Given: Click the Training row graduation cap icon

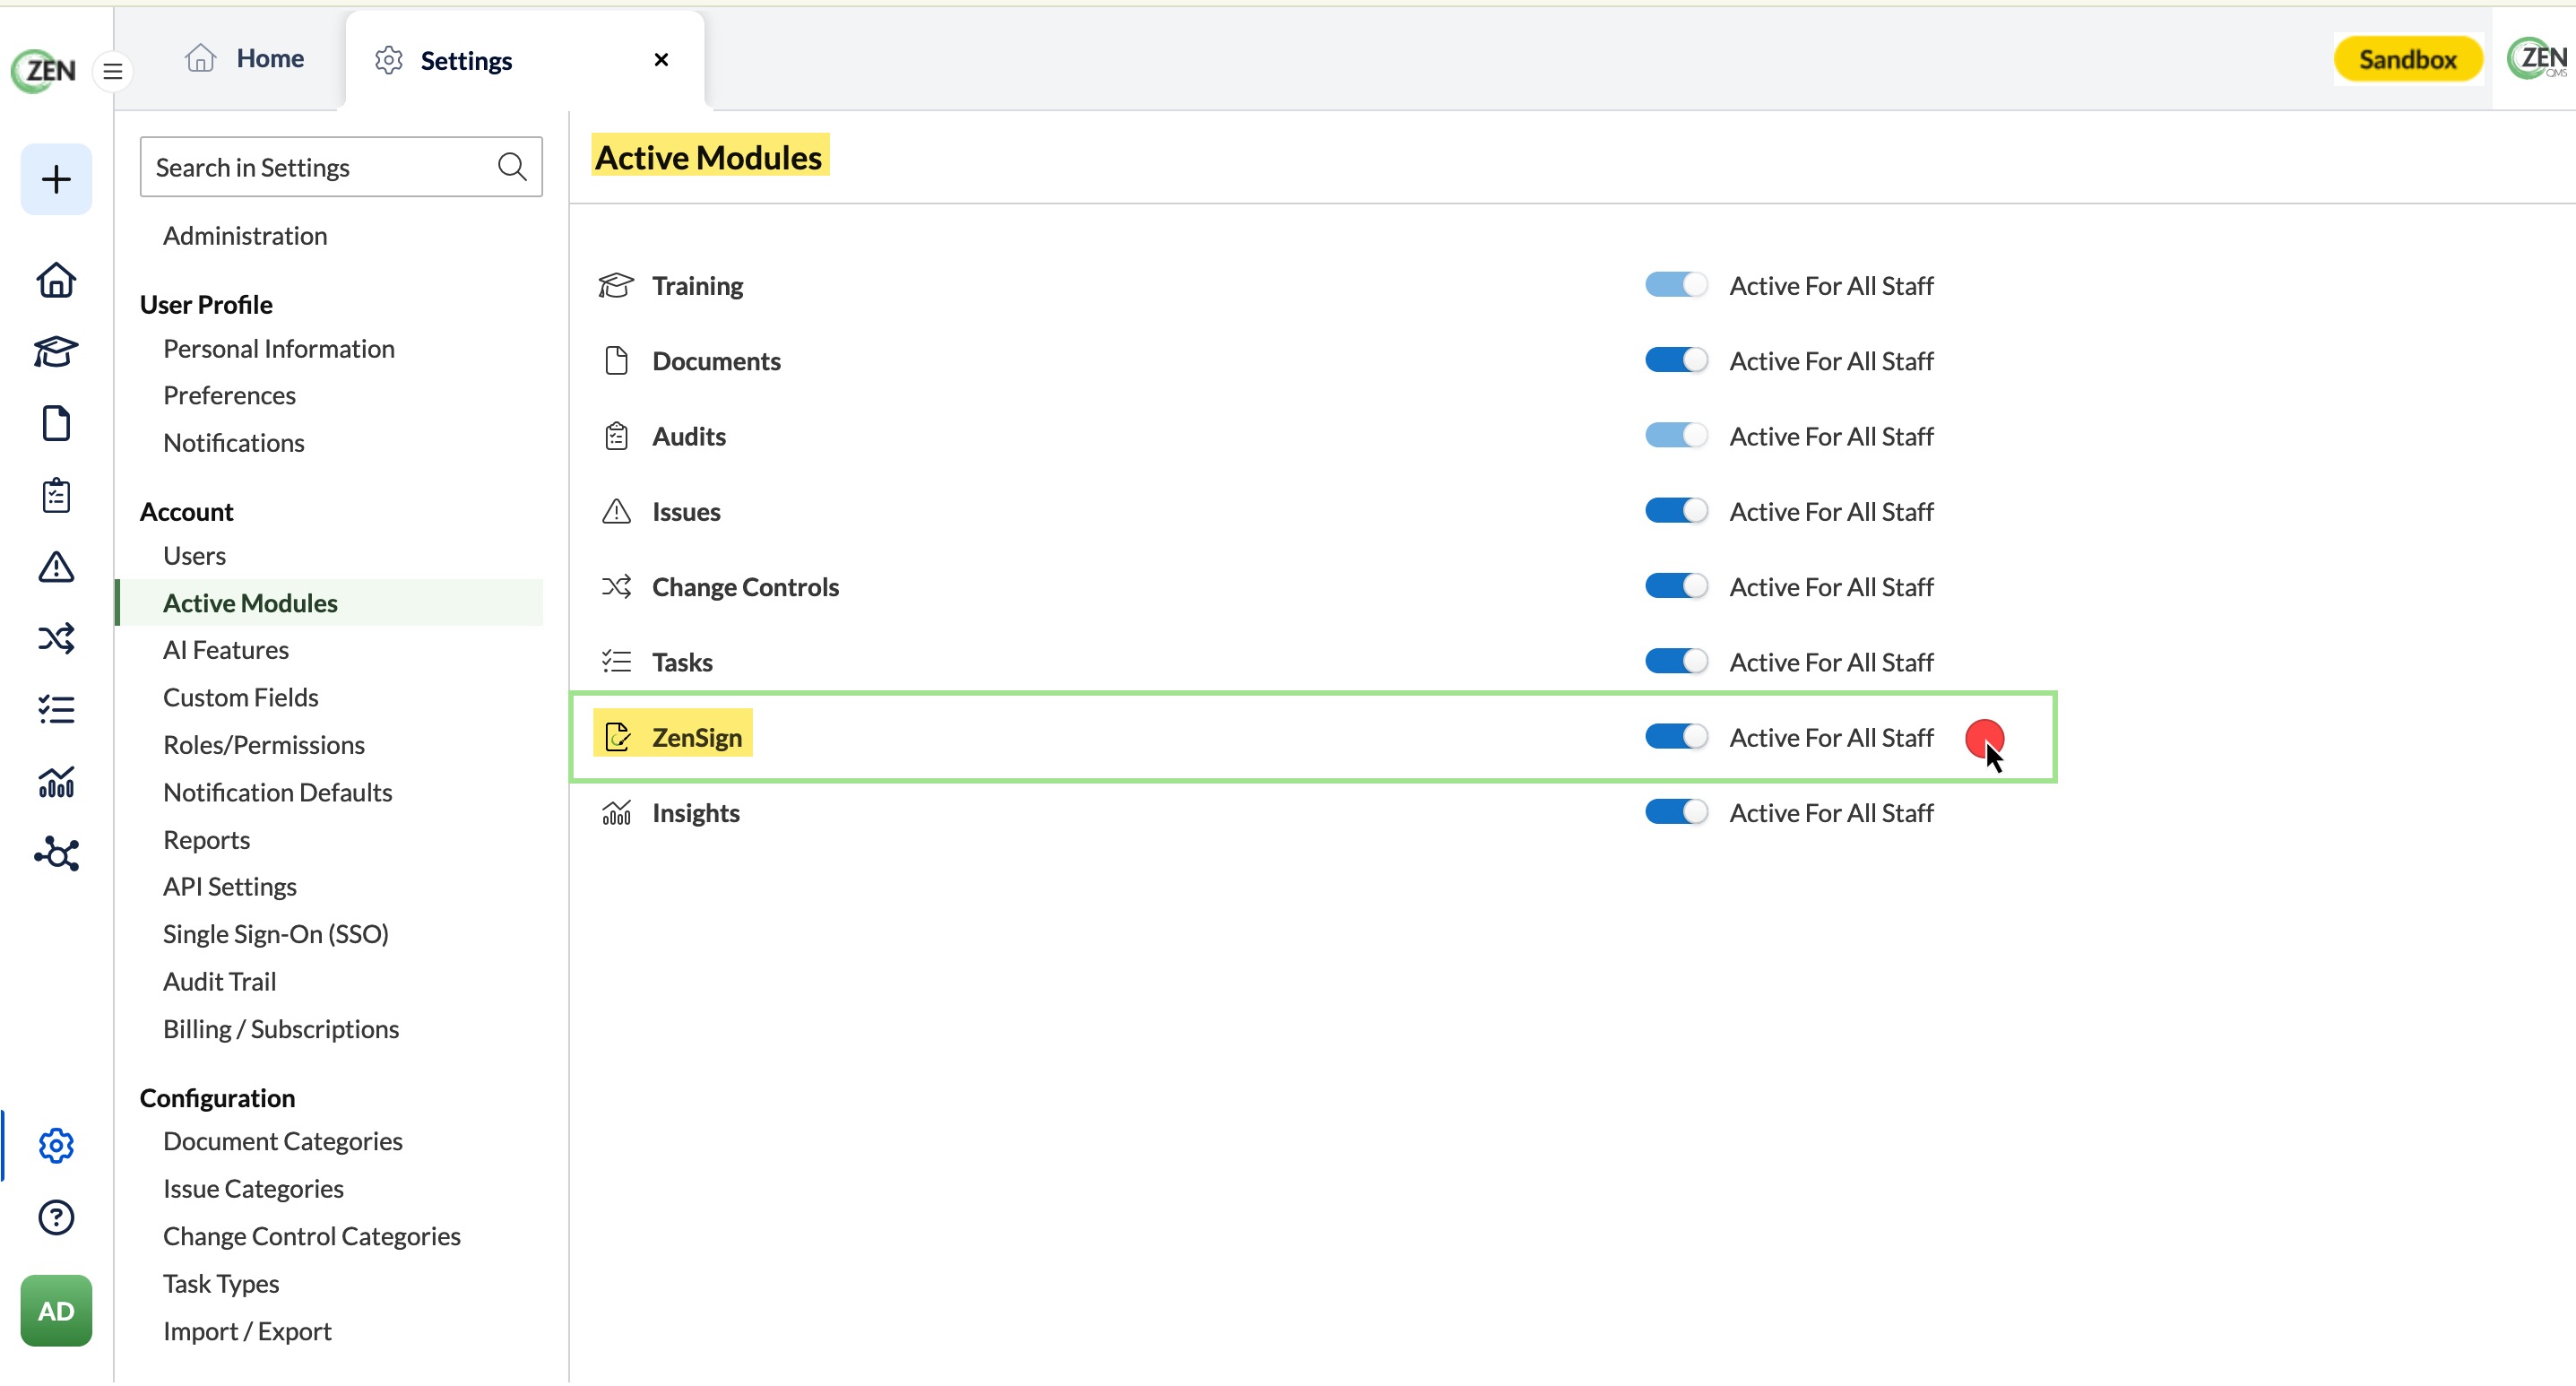Looking at the screenshot, I should (x=616, y=286).
